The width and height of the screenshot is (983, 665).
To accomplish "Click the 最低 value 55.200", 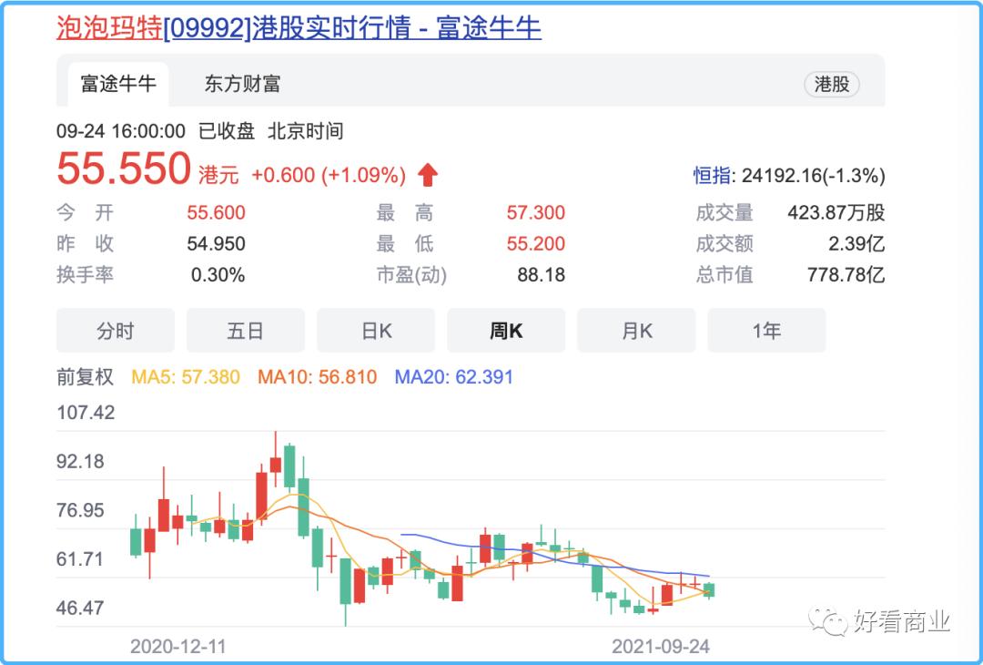I will (x=535, y=243).
